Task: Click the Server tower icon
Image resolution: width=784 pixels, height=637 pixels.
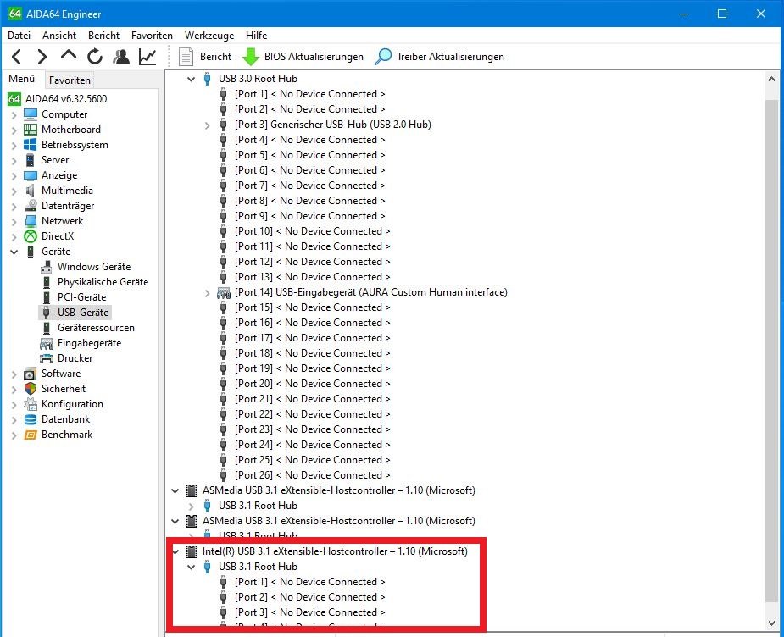Action: pos(31,160)
